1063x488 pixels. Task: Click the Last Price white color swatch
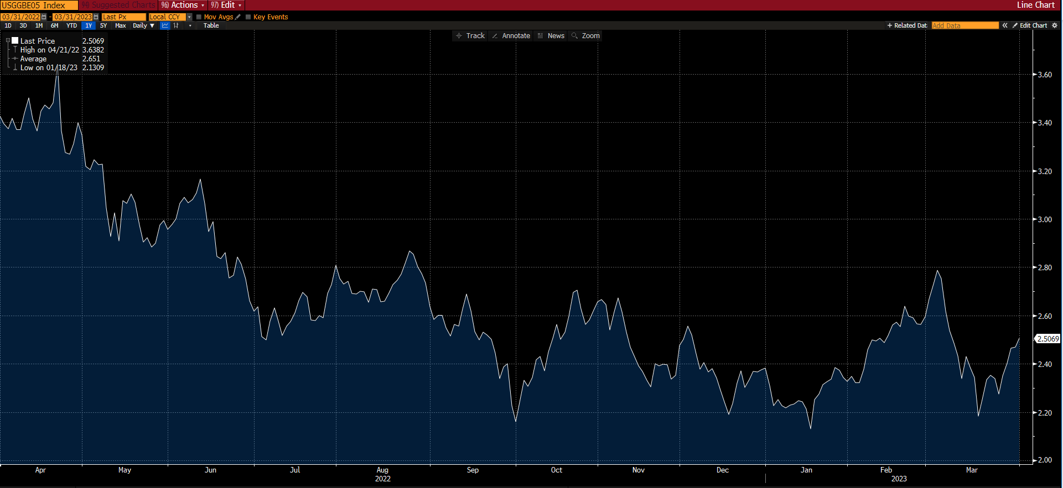(x=15, y=40)
